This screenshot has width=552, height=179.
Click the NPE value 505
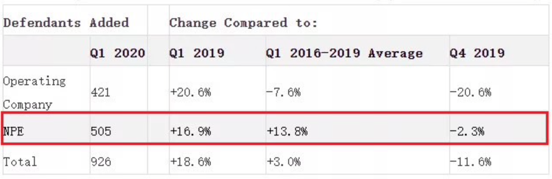click(x=101, y=131)
